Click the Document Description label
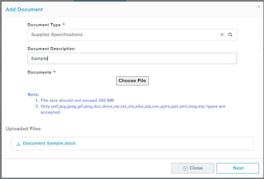This screenshot has height=179, width=264. 51,49
